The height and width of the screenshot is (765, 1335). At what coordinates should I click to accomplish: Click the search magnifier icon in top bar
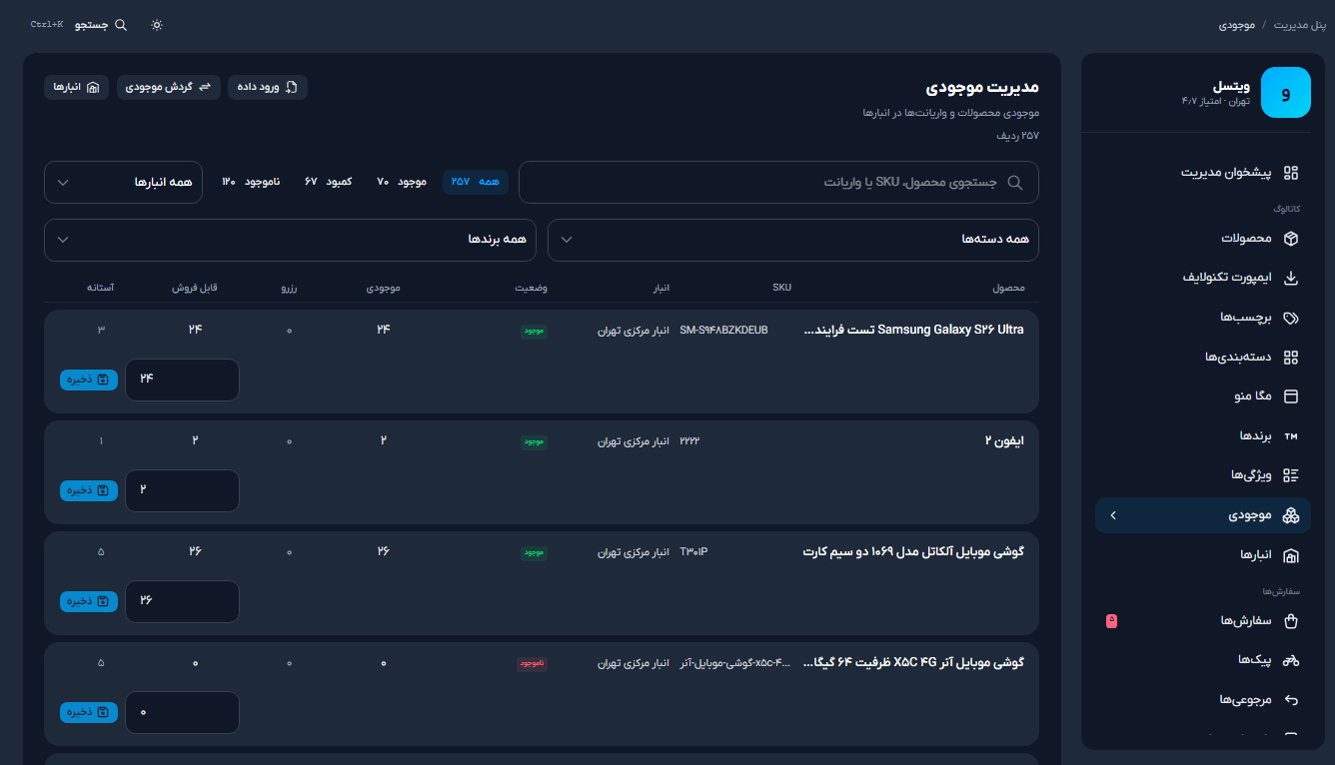121,25
